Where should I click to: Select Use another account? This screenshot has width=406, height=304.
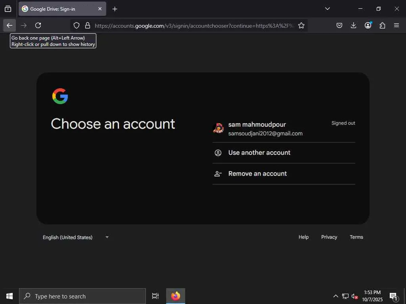tap(284, 152)
